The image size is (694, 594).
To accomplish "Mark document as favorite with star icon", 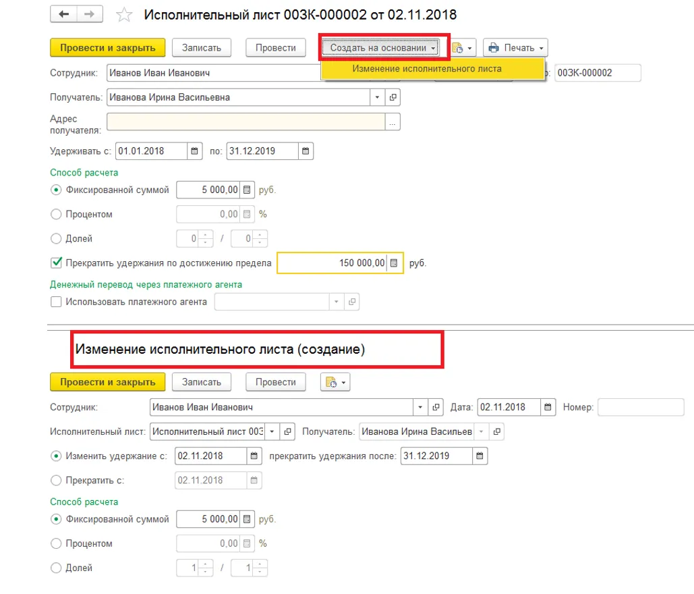I will point(123,15).
